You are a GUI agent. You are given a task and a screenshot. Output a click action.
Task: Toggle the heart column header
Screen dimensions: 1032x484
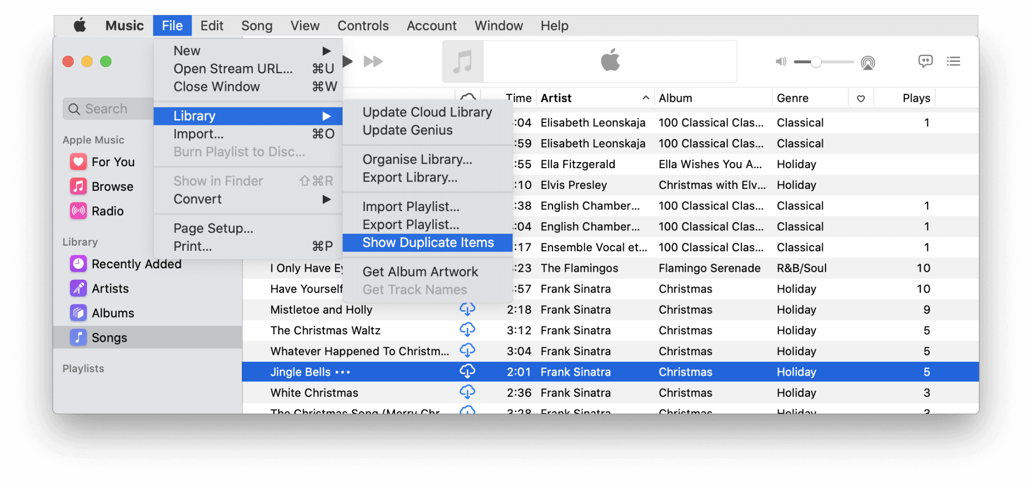point(861,98)
